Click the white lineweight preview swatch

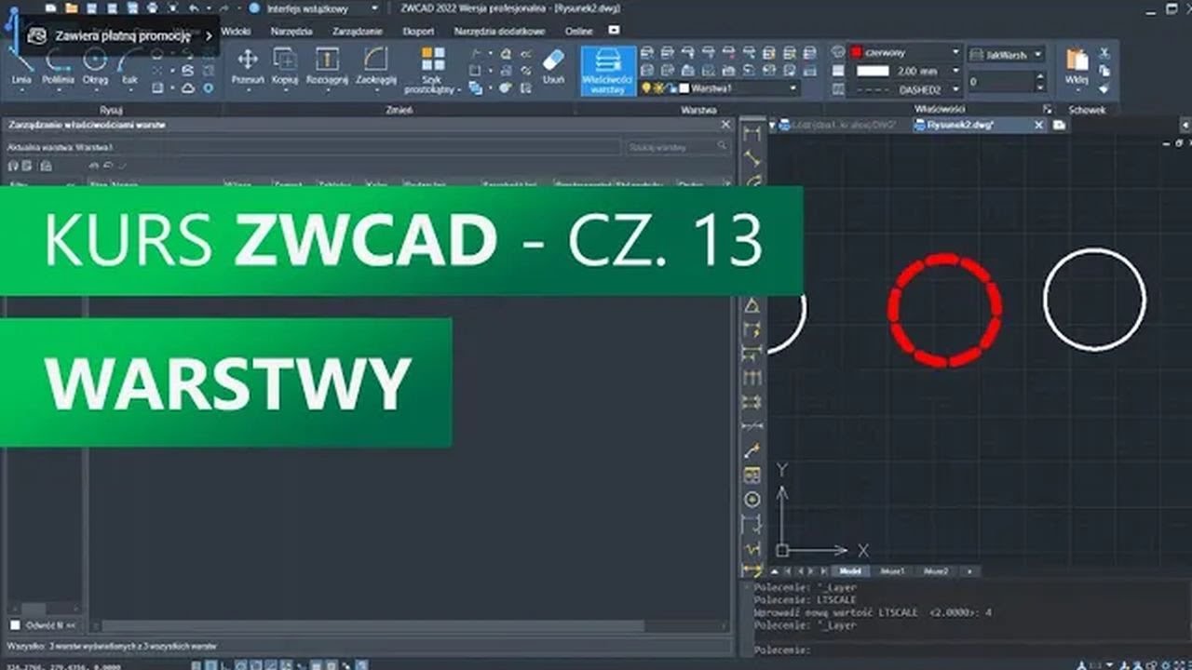[873, 71]
